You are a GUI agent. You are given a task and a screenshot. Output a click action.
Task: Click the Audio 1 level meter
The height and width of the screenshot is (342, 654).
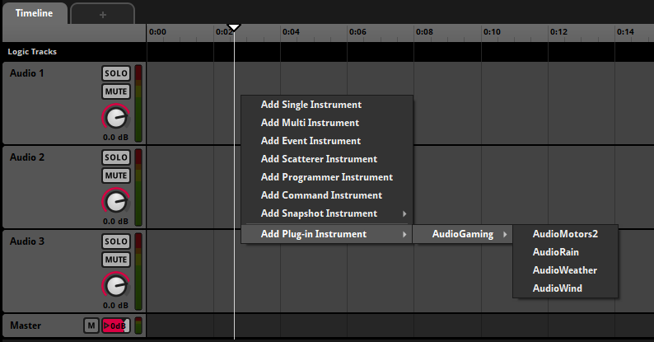[x=138, y=104]
